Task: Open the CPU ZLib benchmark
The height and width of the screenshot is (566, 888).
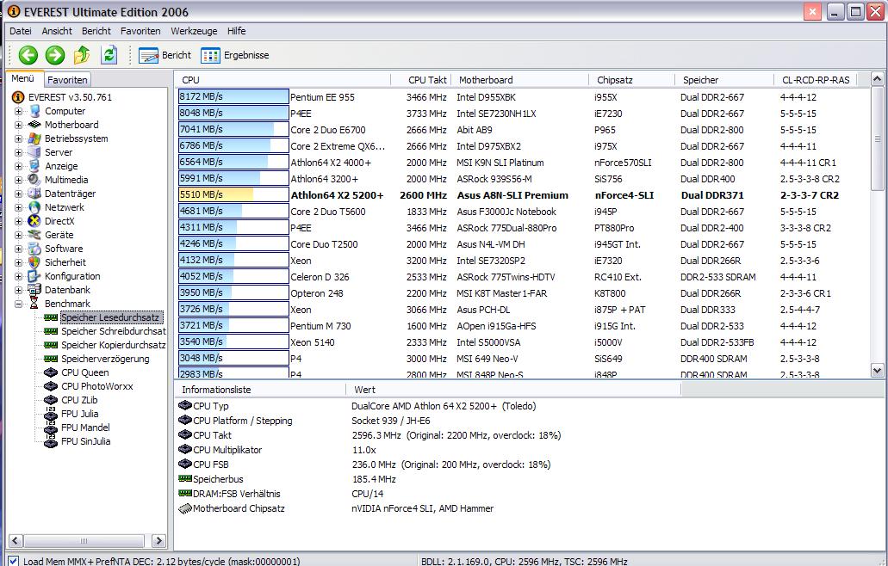Action: [79, 400]
